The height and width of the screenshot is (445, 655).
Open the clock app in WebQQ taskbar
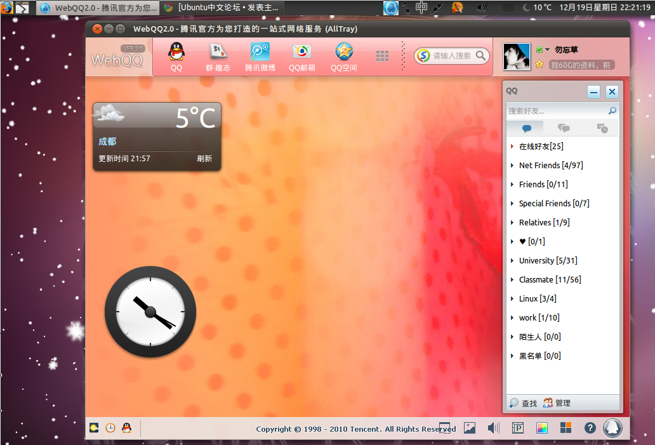coord(110,428)
